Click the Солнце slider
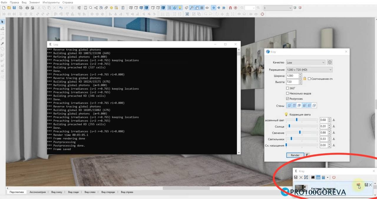This screenshot has height=199, width=377. point(302,126)
